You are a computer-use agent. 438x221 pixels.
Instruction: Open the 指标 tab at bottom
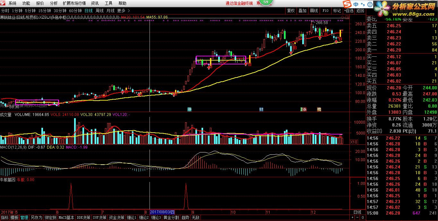click(5, 217)
